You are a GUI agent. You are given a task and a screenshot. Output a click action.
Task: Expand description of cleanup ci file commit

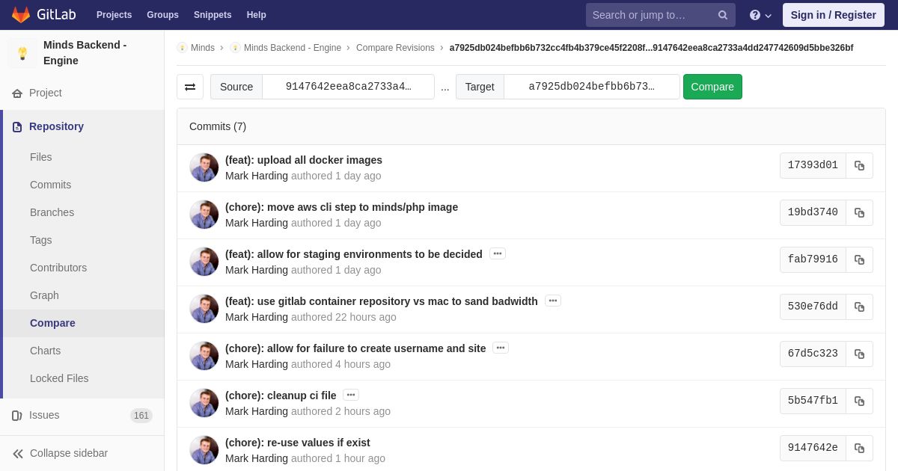pos(351,395)
